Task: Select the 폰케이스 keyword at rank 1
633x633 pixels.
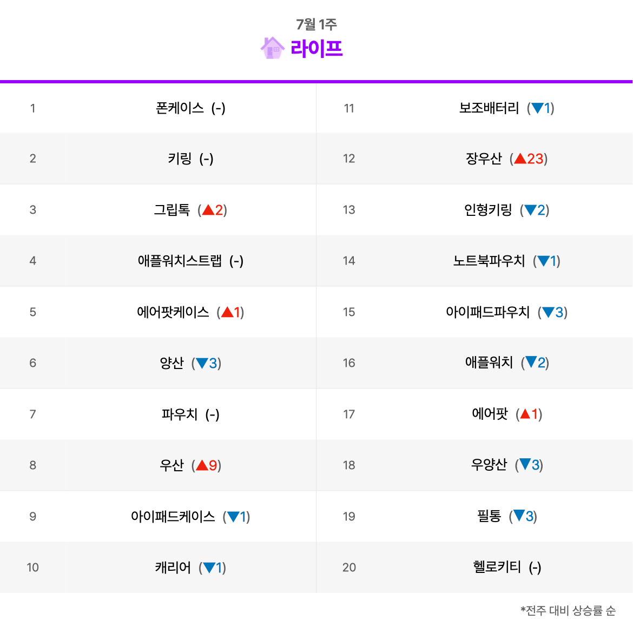Action: (180, 108)
